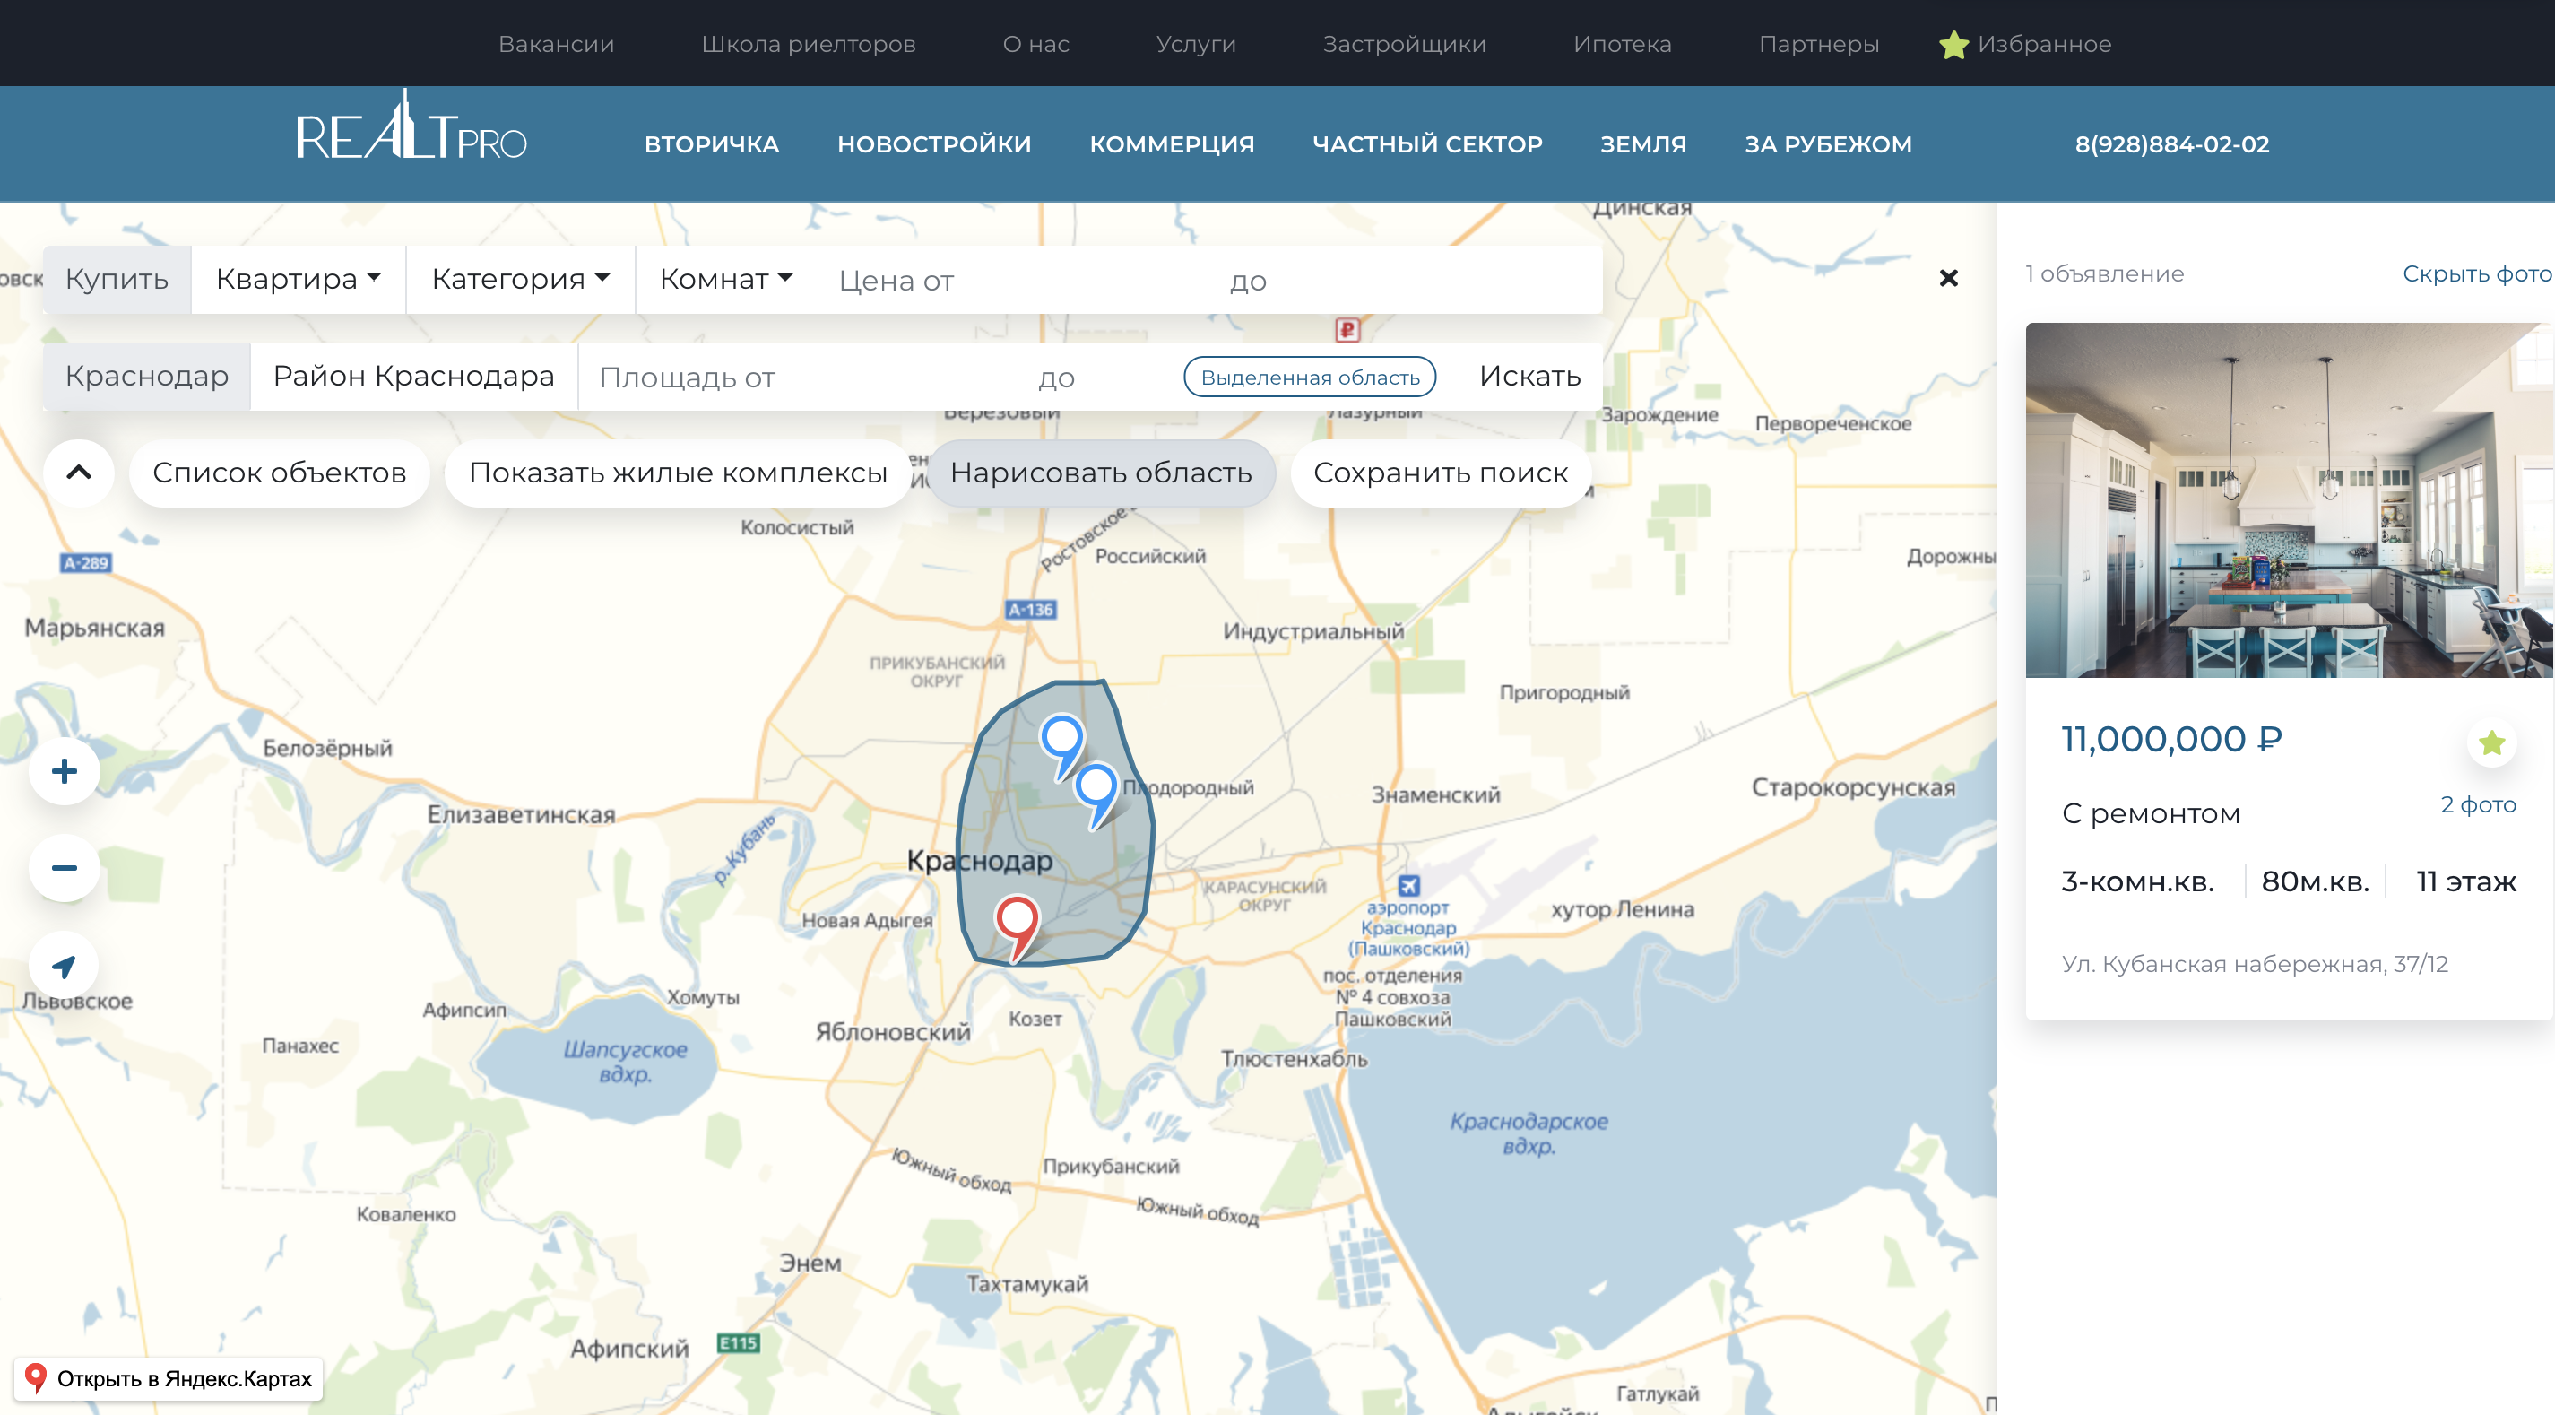
Task: Add listing to favorites with star icon
Action: 2491,742
